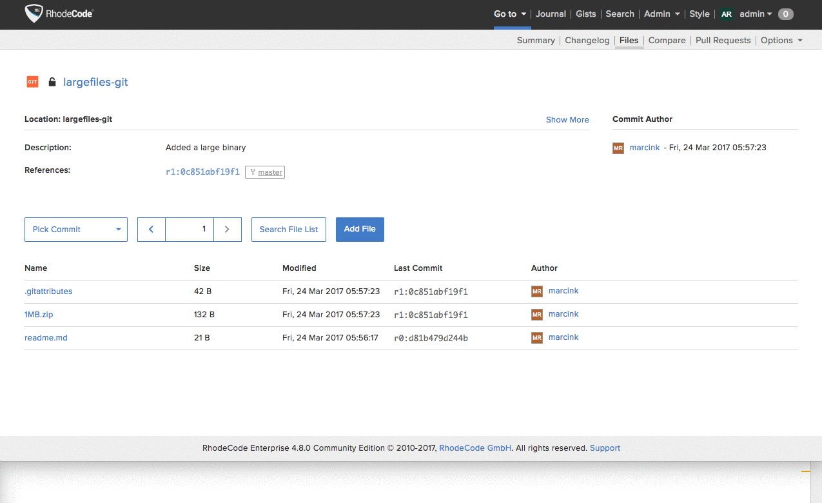Viewport: 822px width, 503px height.
Task: Click the AR admin avatar icon
Action: (x=727, y=14)
